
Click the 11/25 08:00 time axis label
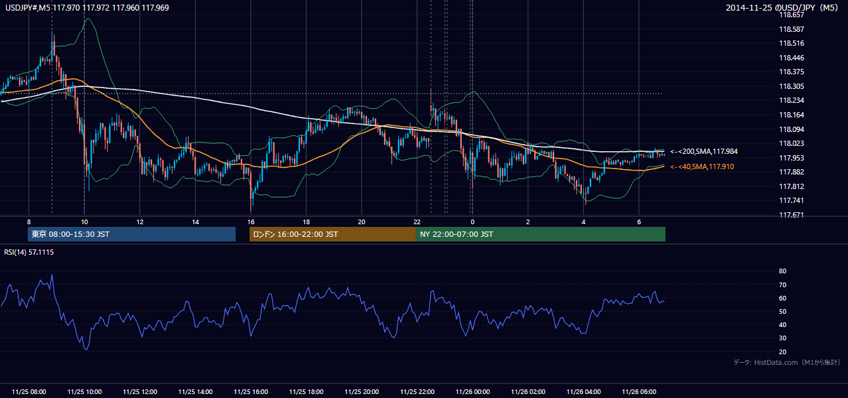29,392
